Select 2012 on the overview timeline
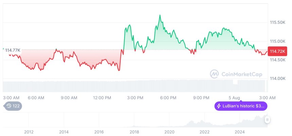The width and height of the screenshot is (292, 136). [29, 132]
